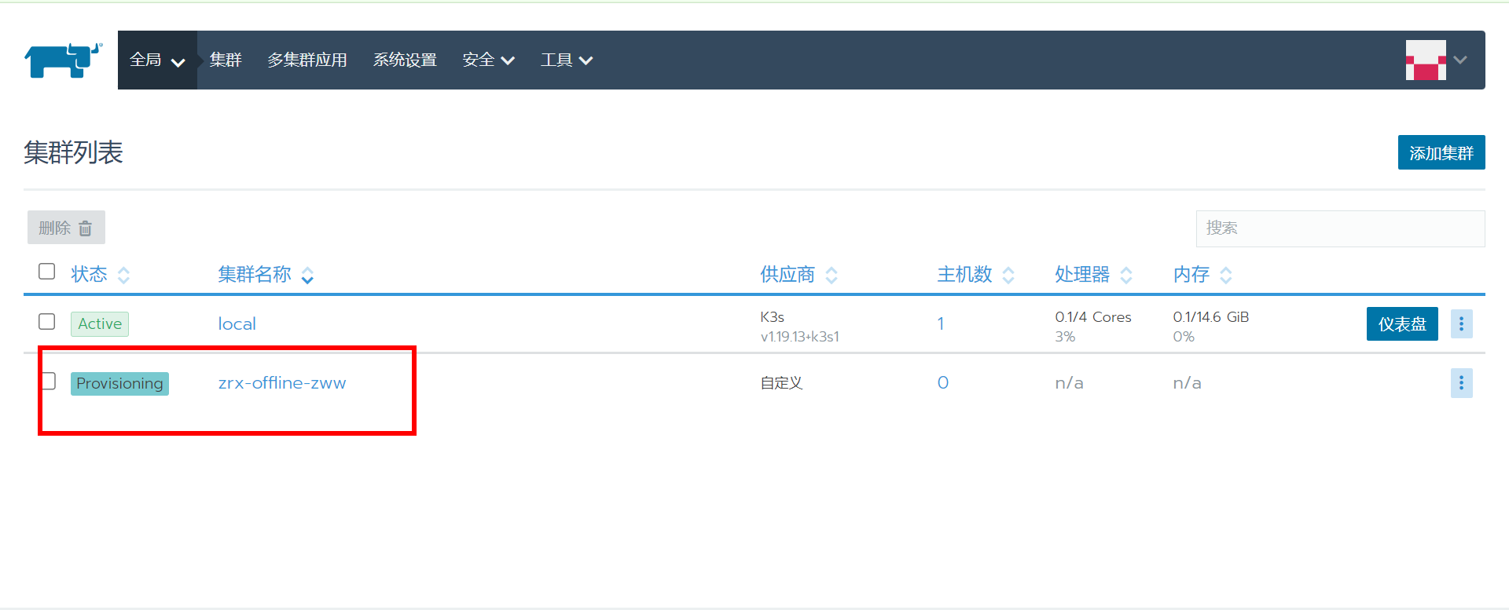Go to the 多集群应用 menu item
The width and height of the screenshot is (1509, 610).
(x=307, y=60)
